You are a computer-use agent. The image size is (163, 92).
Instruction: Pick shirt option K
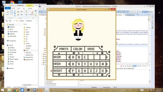coord(103,71)
